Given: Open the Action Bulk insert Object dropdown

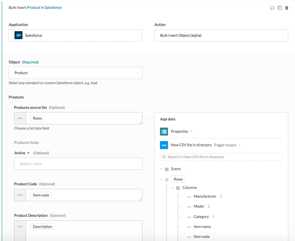Looking at the screenshot, I should click(x=221, y=36).
